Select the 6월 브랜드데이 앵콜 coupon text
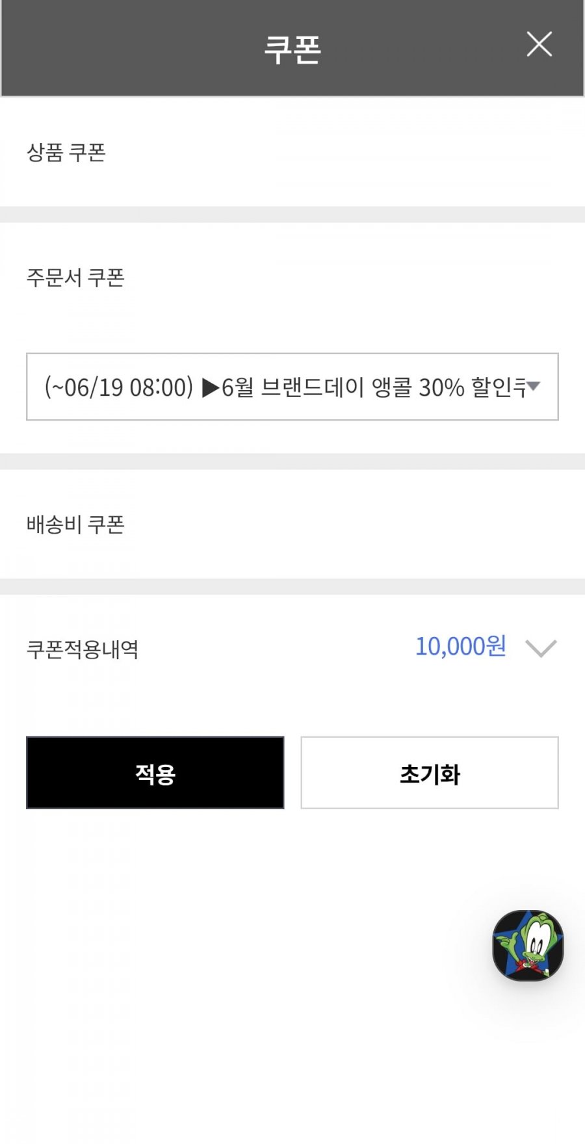Viewport: 585px width, 1144px height. coord(317,387)
